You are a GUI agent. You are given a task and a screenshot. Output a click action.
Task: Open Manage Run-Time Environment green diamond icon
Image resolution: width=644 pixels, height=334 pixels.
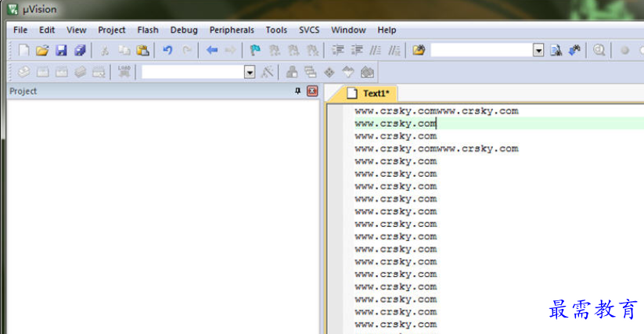pos(329,73)
